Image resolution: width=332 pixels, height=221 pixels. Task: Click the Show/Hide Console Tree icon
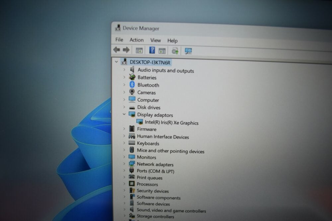pos(139,50)
